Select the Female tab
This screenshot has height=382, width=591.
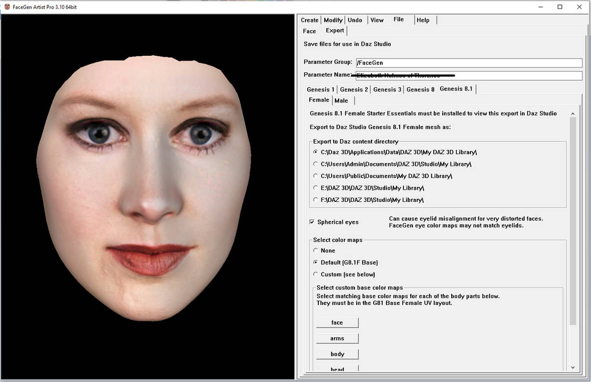tap(319, 100)
